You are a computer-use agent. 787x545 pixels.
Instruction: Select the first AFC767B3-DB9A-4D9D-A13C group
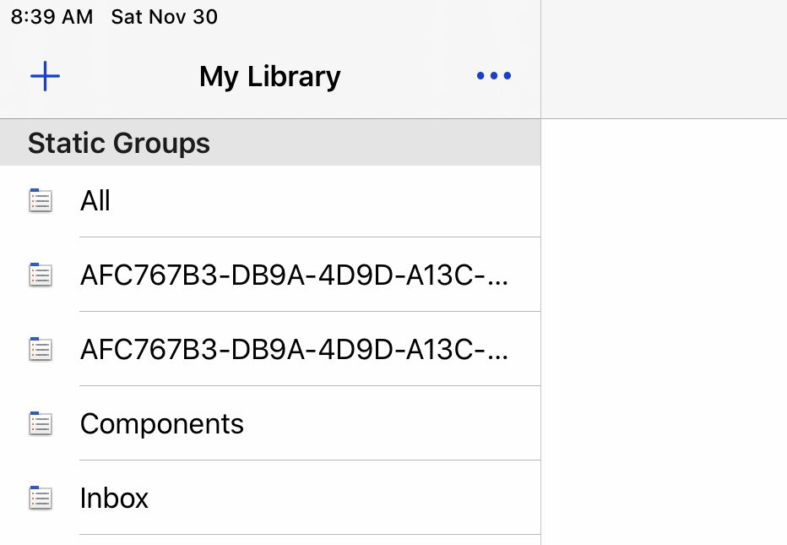(270, 275)
